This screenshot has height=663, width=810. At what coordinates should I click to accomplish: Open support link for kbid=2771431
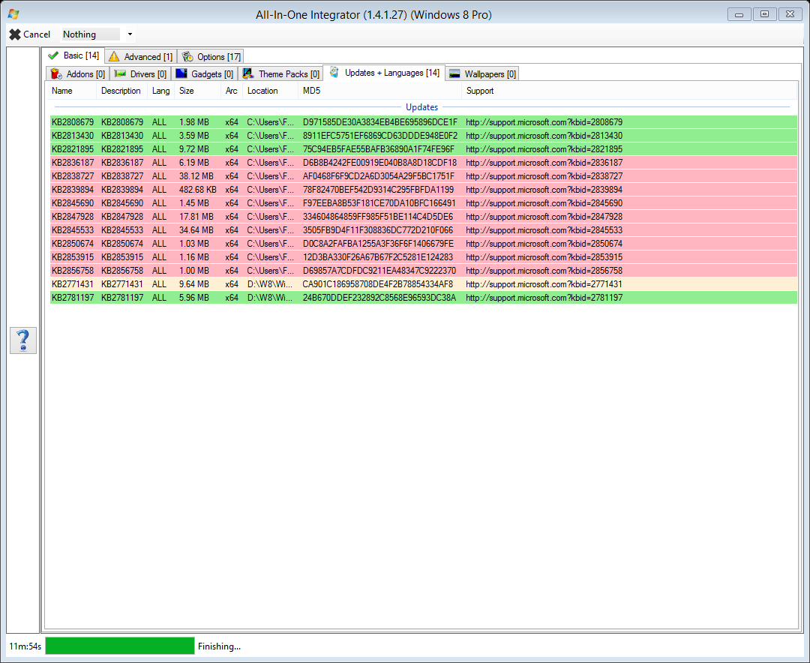(544, 284)
